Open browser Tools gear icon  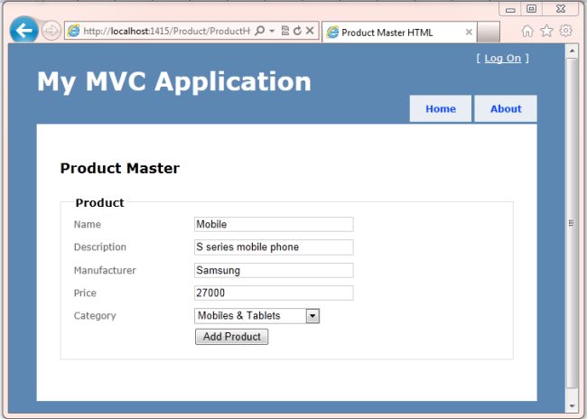pyautogui.click(x=566, y=31)
